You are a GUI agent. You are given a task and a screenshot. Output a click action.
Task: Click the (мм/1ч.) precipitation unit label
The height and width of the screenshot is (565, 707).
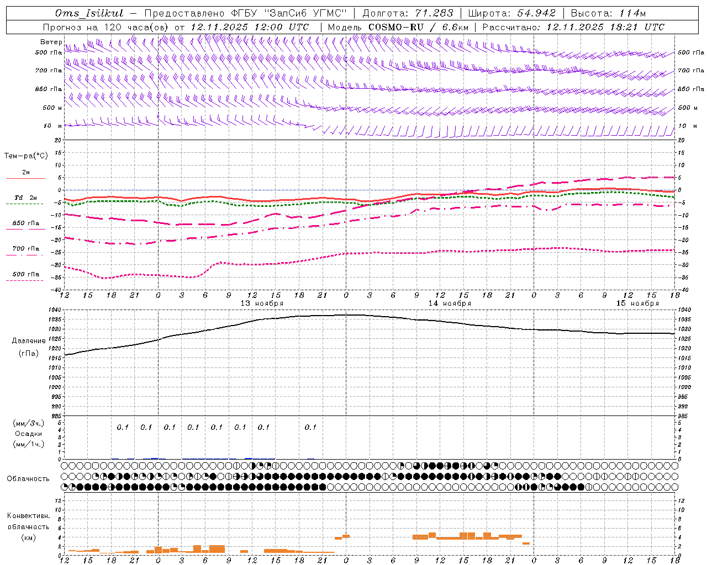click(28, 444)
